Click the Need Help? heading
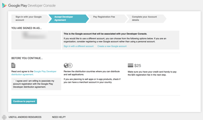This screenshot has width=203, height=120. click(x=59, y=117)
